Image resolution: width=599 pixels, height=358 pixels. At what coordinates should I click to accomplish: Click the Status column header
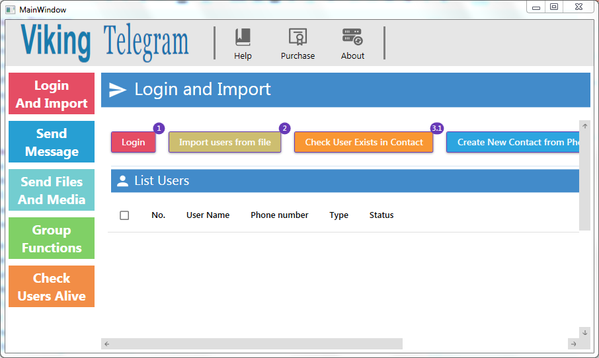381,215
